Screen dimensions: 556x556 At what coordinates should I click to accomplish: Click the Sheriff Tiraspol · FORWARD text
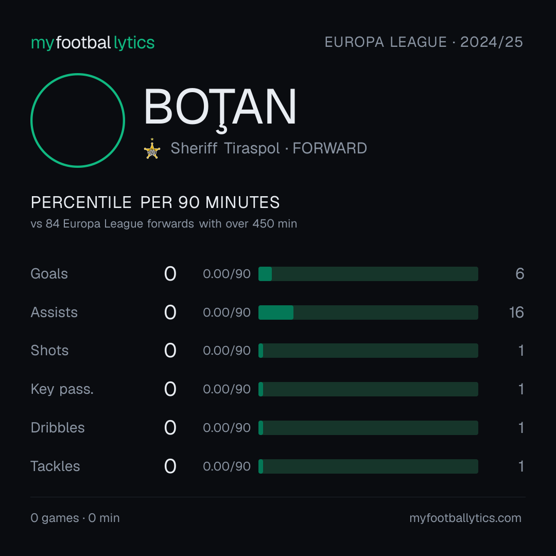[269, 148]
